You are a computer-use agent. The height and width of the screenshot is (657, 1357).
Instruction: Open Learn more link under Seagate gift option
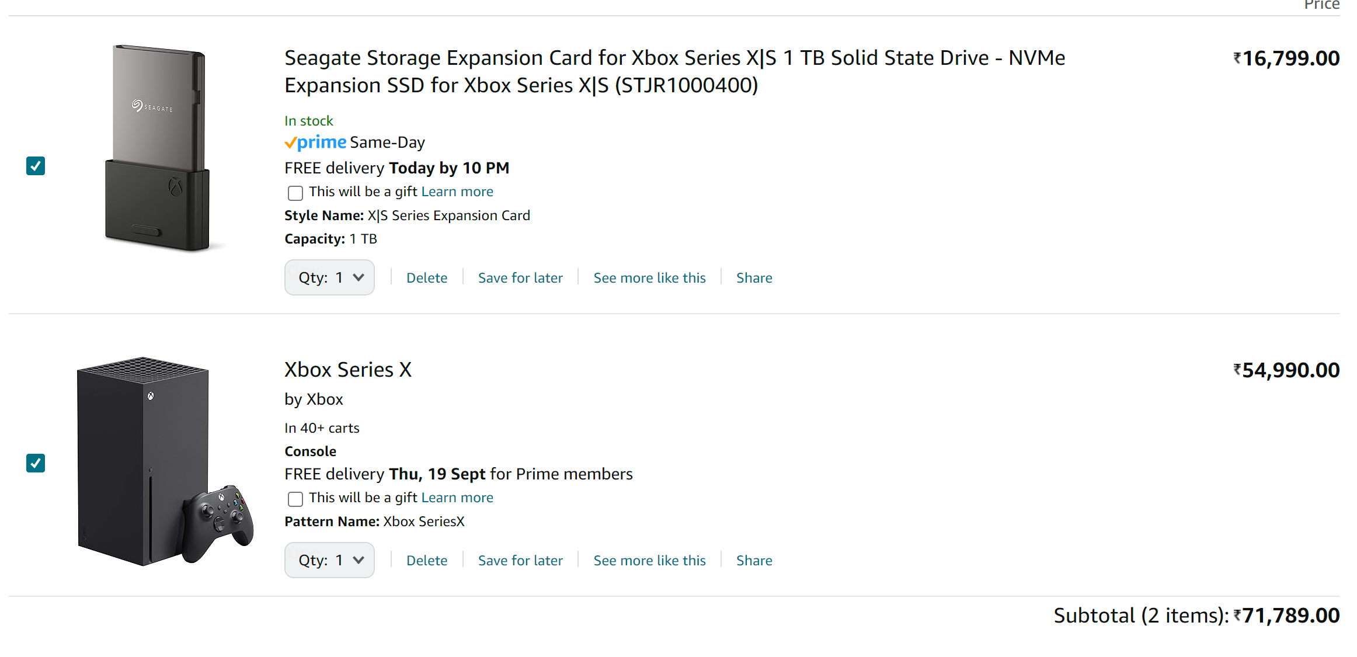pos(457,192)
